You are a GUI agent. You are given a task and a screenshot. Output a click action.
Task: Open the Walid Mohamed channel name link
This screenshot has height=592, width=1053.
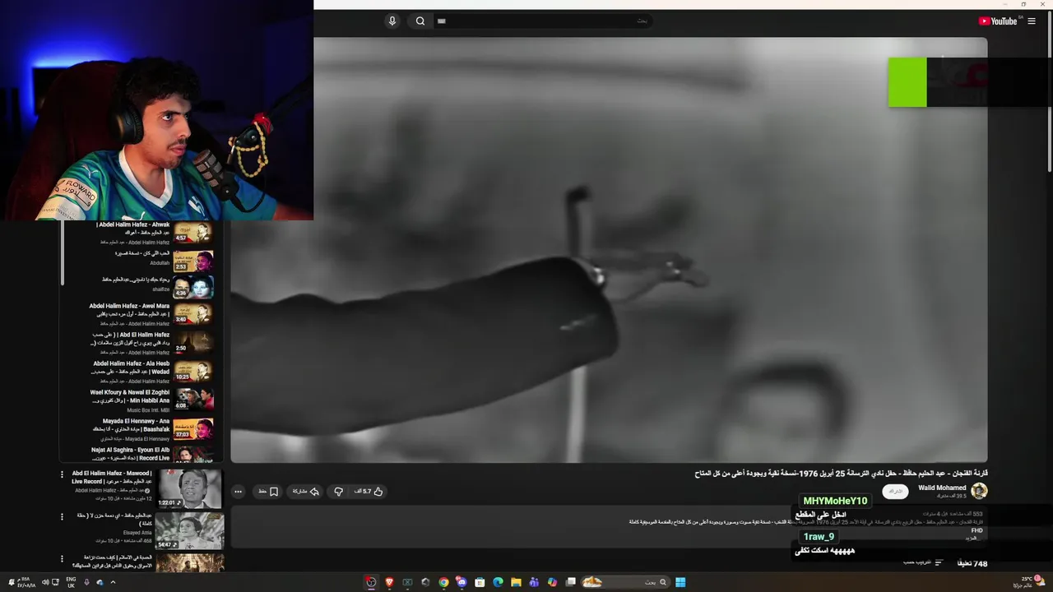point(942,488)
